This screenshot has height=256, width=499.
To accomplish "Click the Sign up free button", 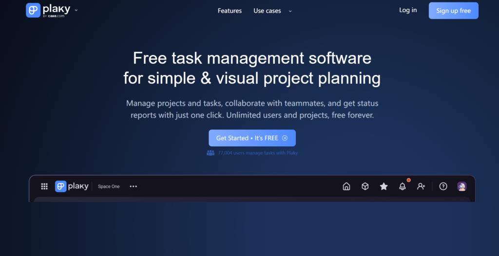I will (x=453, y=11).
